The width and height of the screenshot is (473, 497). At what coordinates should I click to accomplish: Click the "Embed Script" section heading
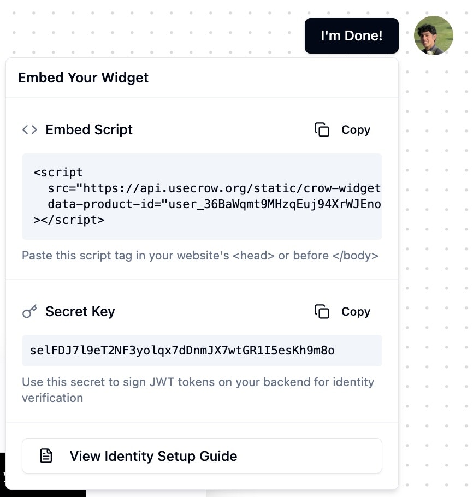click(x=89, y=130)
